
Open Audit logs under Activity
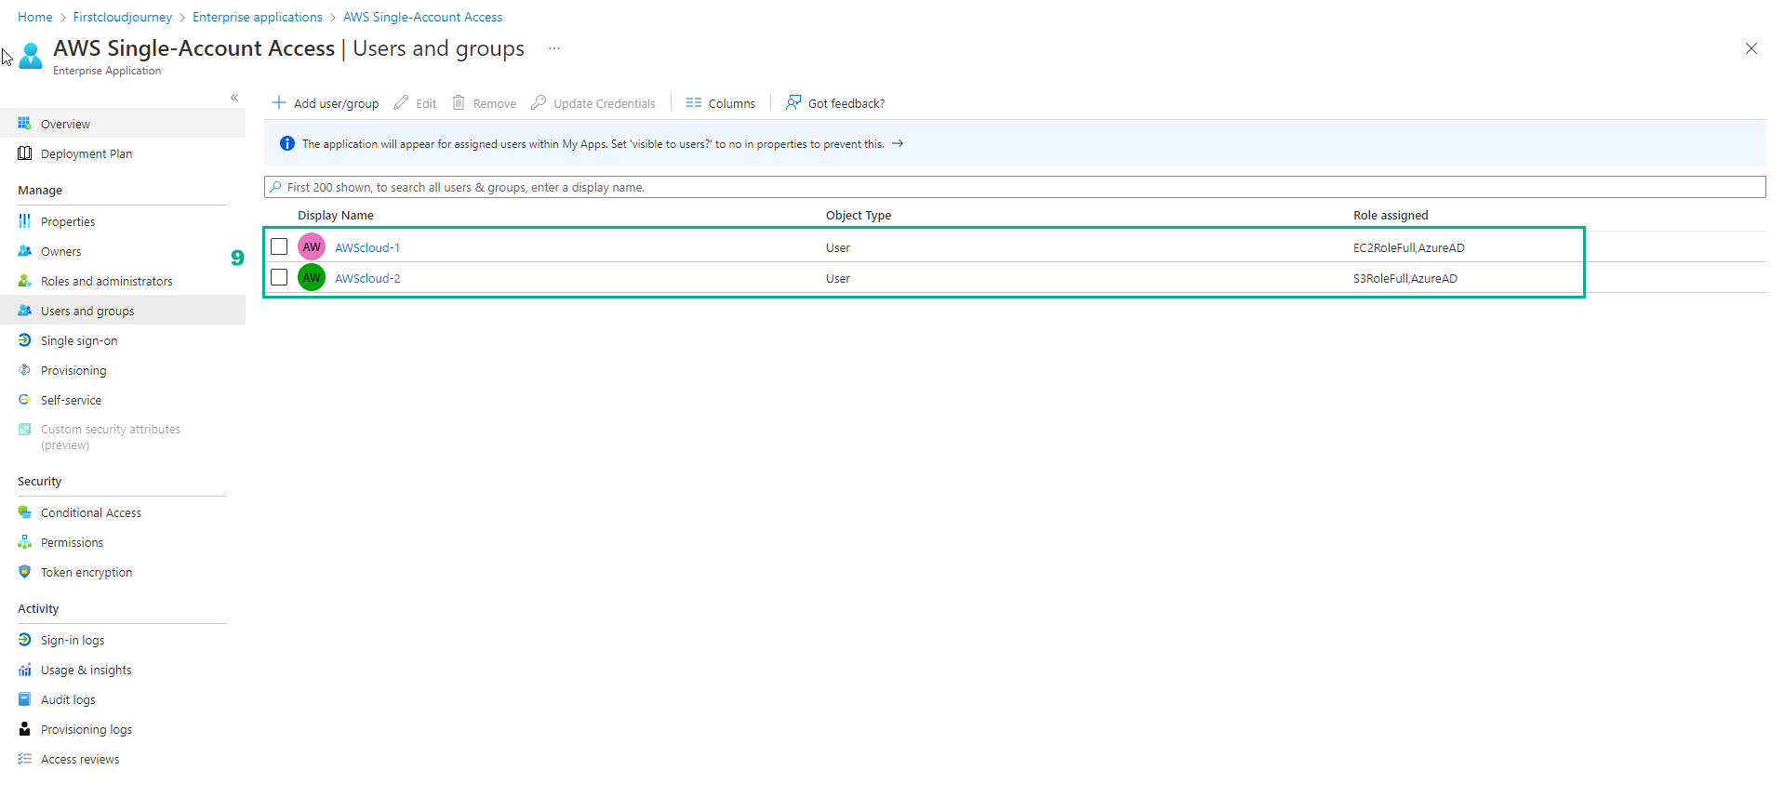point(123,699)
